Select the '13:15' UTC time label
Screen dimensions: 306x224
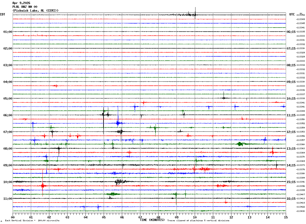pos(291,149)
